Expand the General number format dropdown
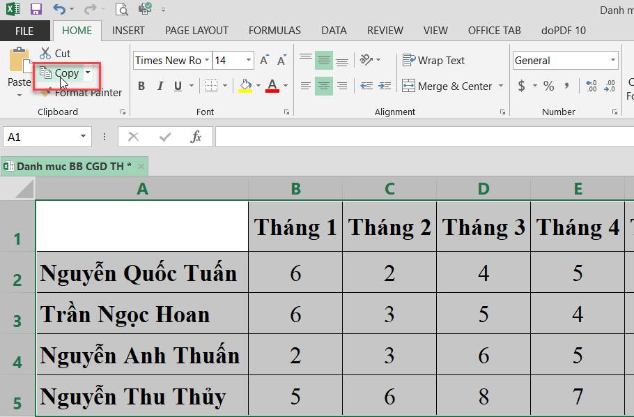The height and width of the screenshot is (417, 634). coord(613,61)
